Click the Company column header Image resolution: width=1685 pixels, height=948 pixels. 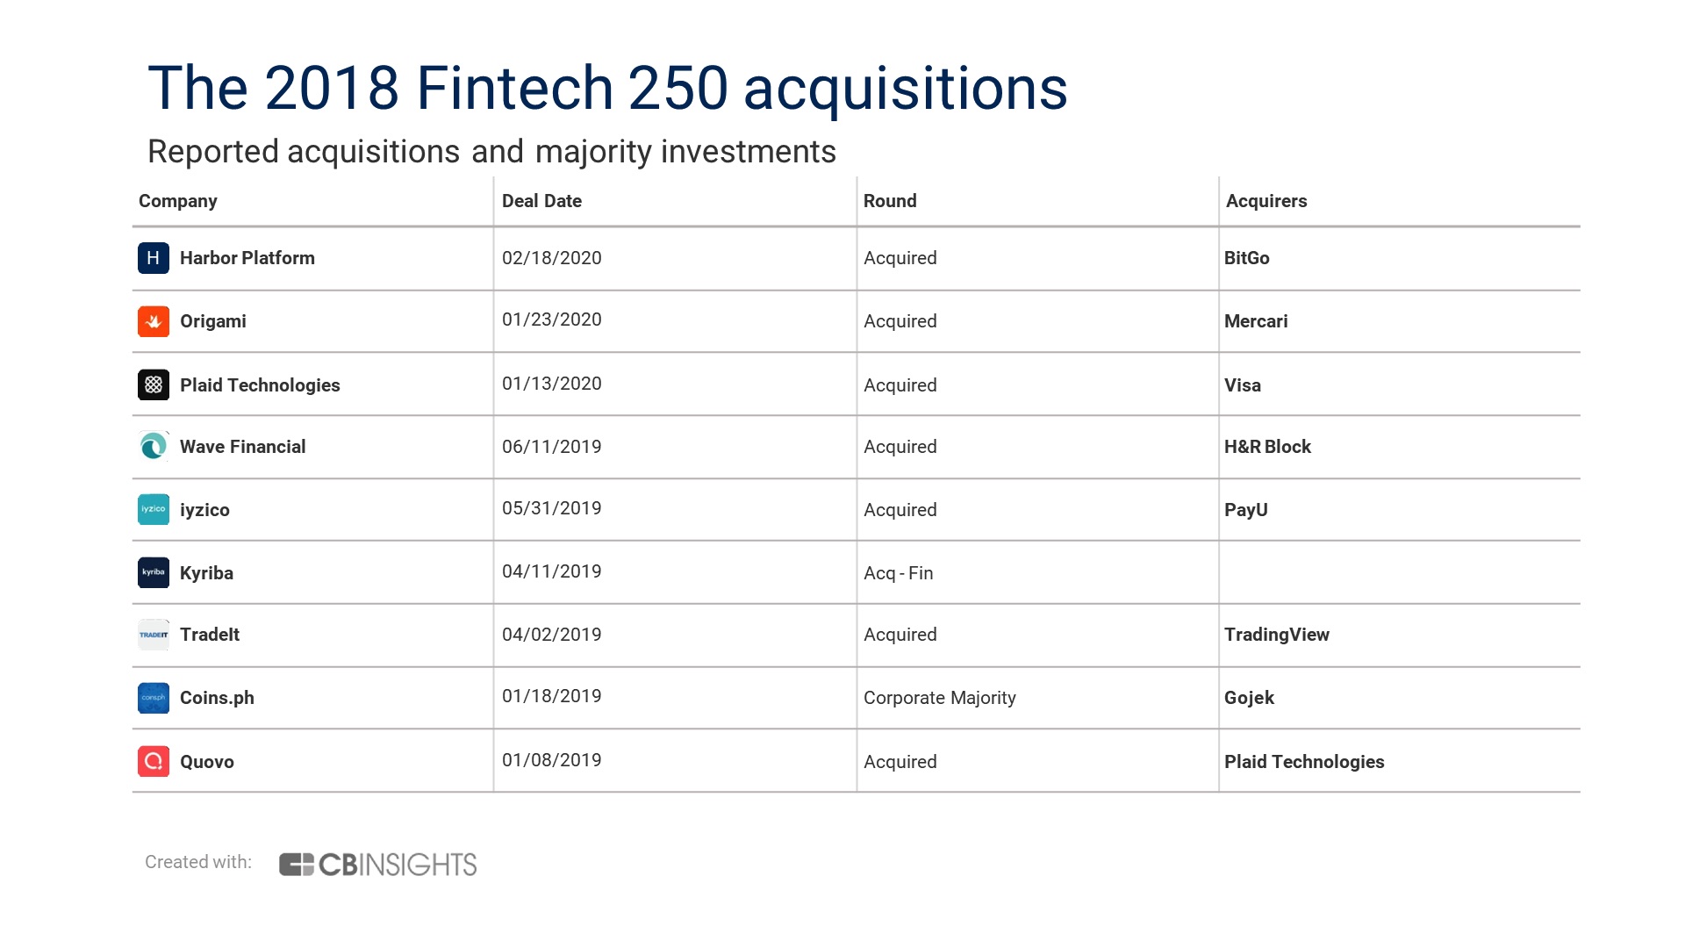pyautogui.click(x=178, y=201)
